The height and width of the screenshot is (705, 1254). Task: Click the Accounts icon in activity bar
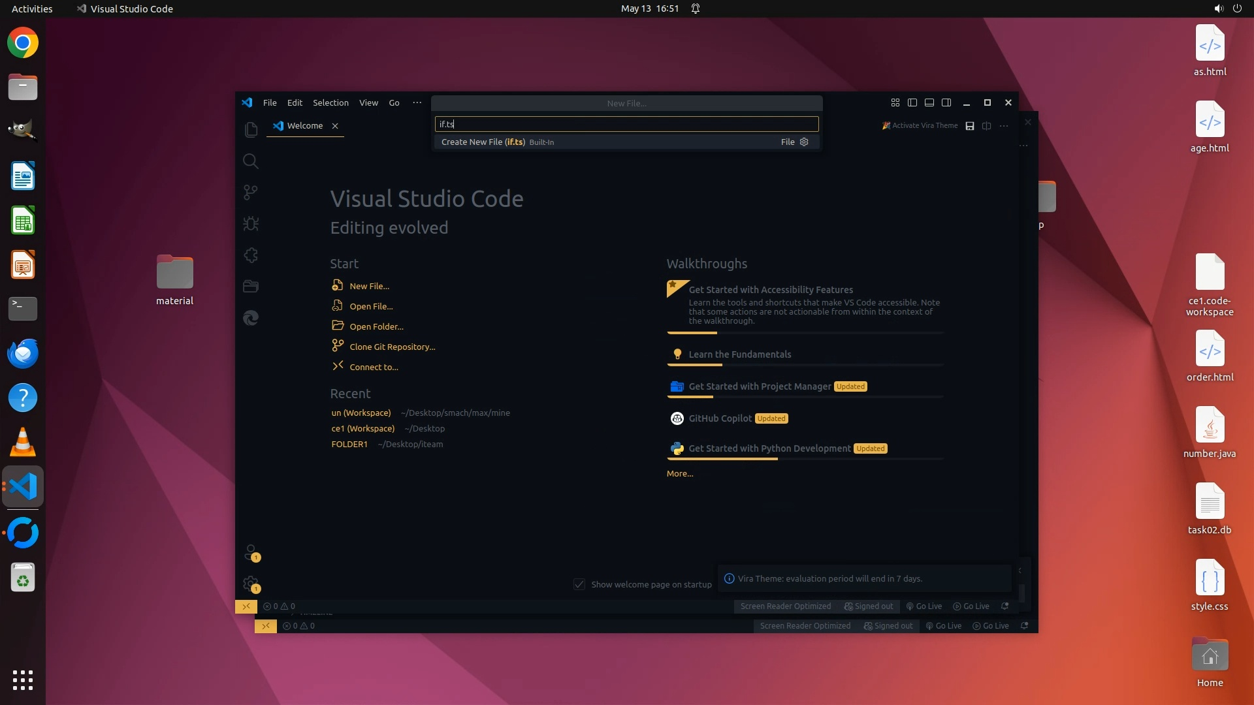(251, 552)
